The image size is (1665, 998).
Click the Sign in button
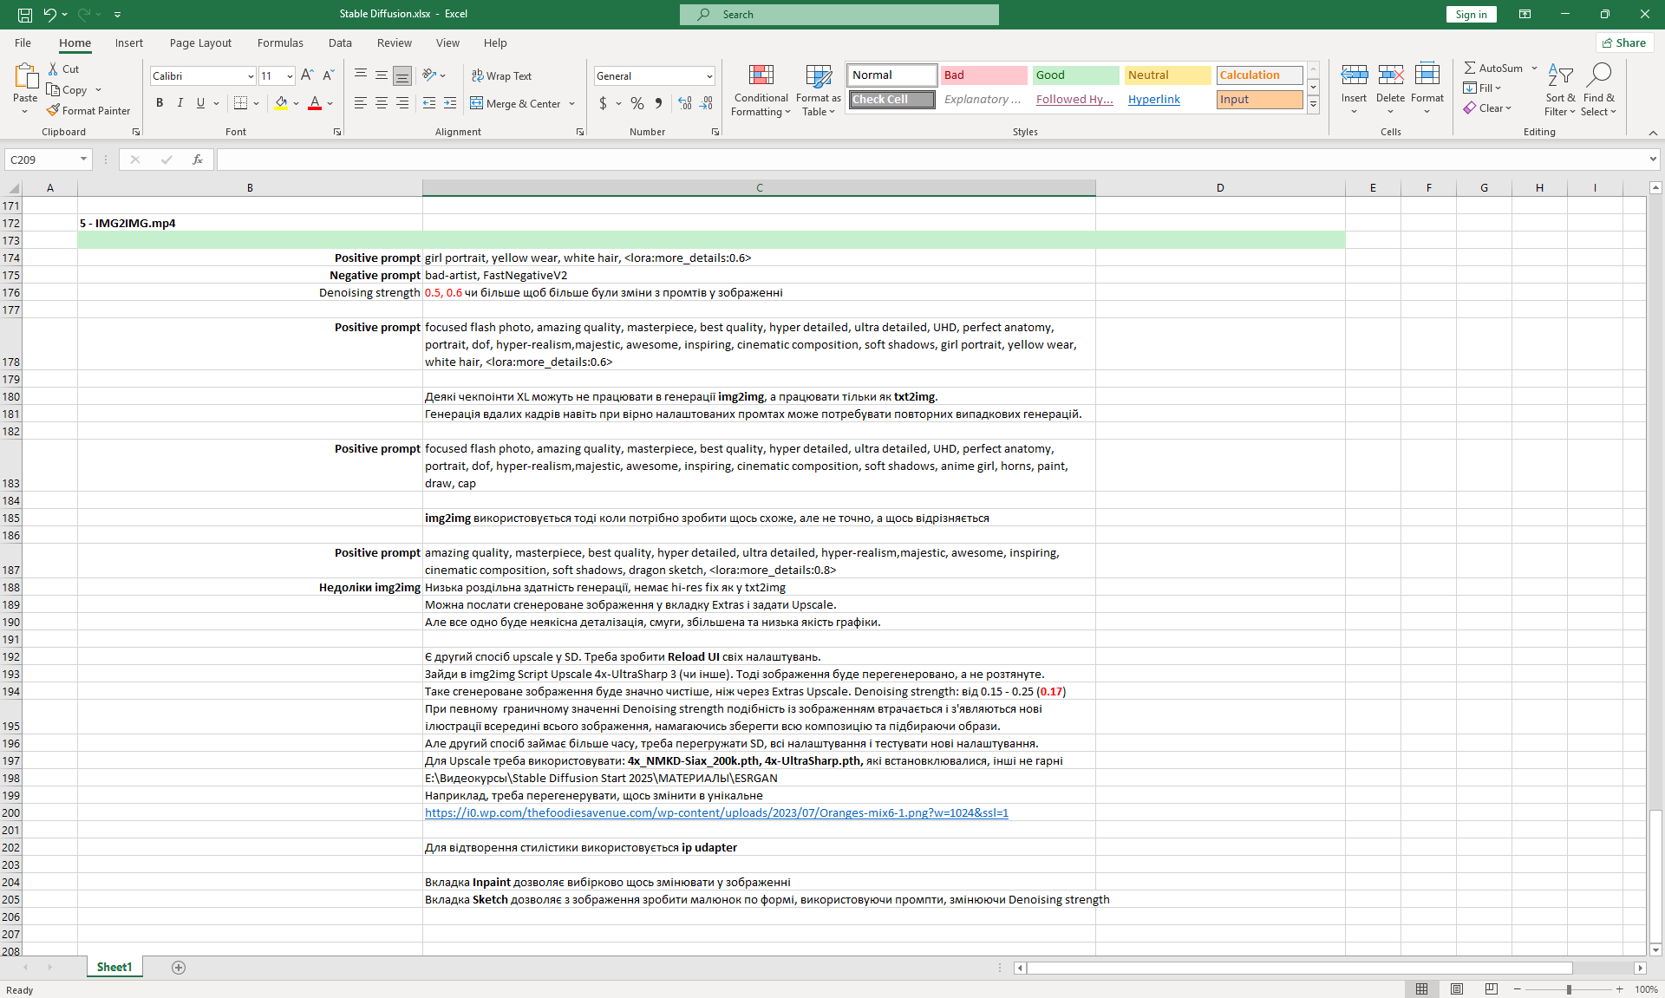point(1471,15)
